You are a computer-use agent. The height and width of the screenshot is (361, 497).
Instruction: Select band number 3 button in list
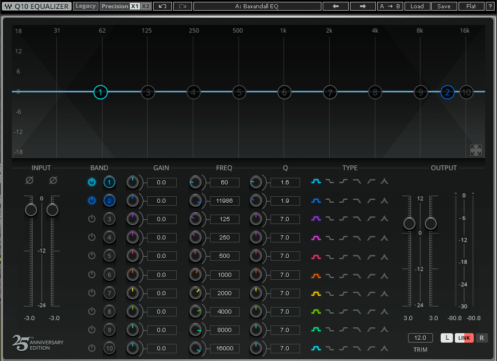click(109, 219)
